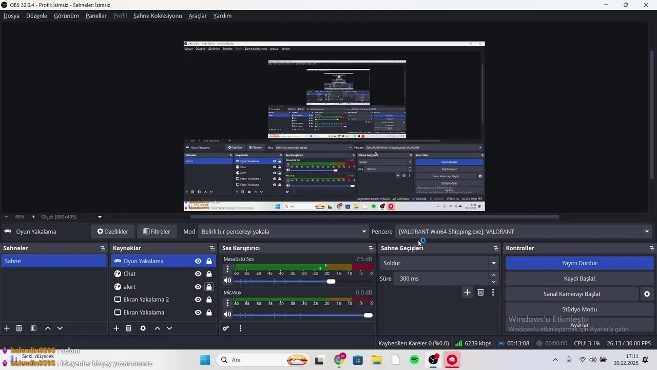This screenshot has width=657, height=370.
Task: Click the Kaydı Başlat button
Action: tap(579, 279)
